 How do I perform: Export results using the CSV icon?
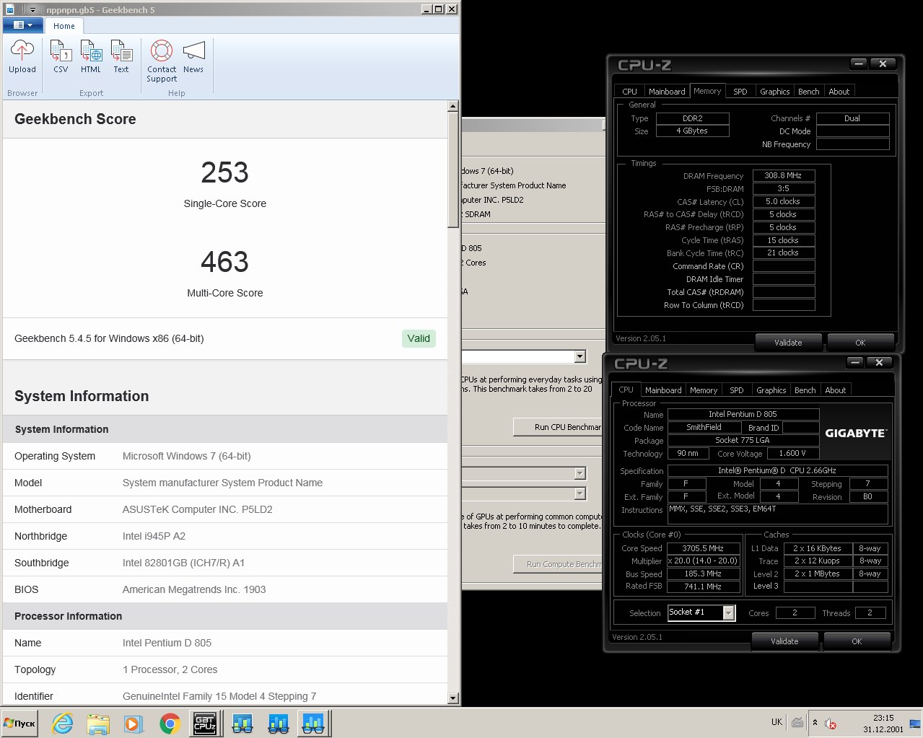61,50
